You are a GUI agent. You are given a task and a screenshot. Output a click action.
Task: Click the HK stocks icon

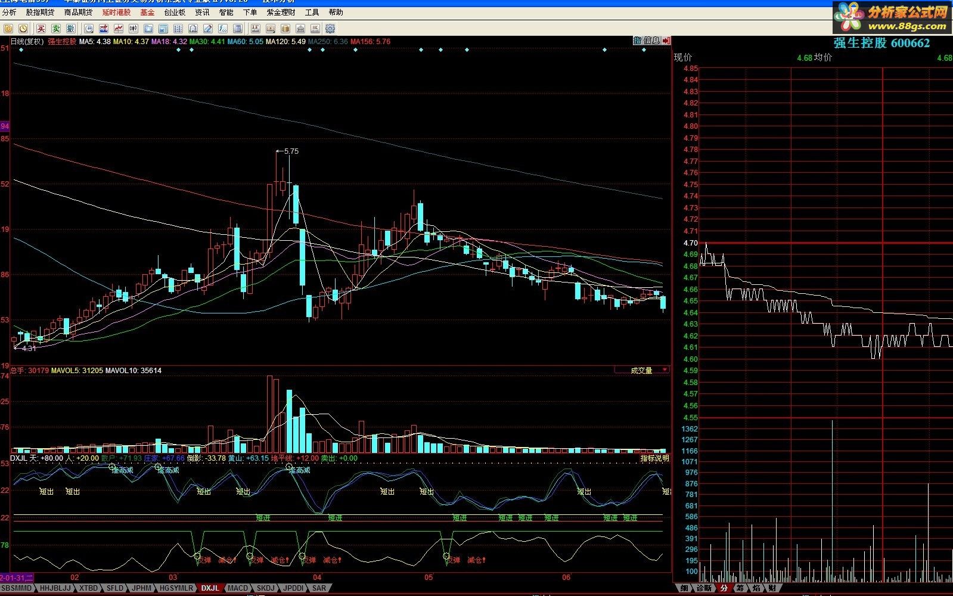315,29
